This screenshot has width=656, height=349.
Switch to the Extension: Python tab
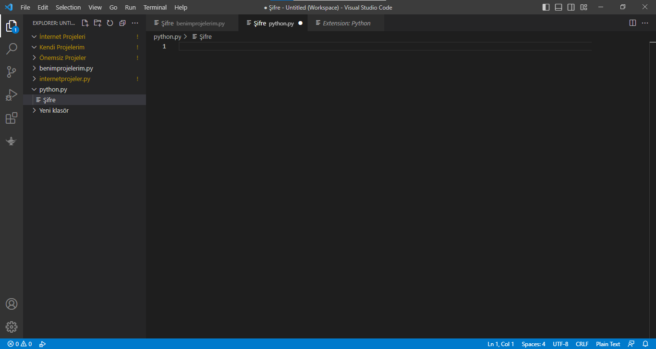[346, 23]
